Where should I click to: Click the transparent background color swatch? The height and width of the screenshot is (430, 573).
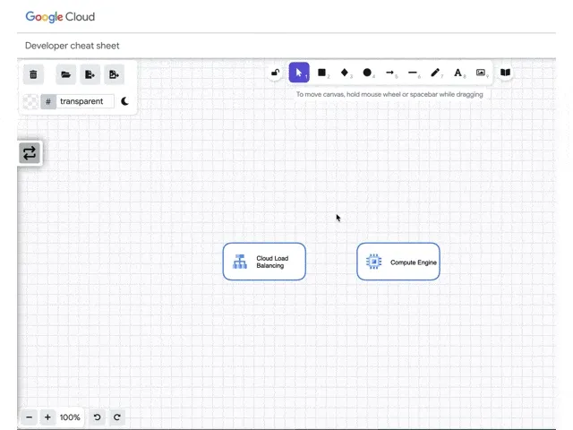coord(30,101)
